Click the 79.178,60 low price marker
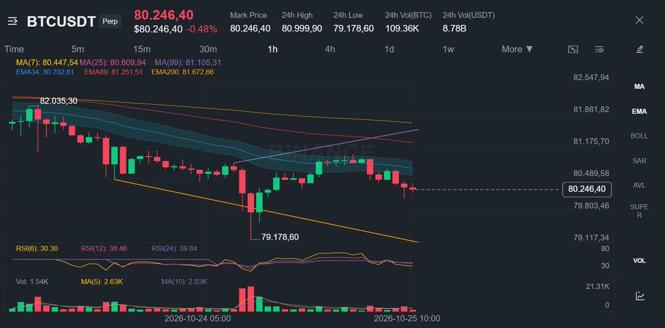Image resolution: width=665 pixels, height=328 pixels. pos(280,237)
